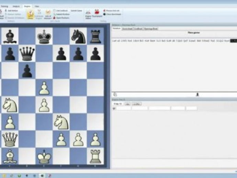This screenshot has width=237, height=178.
Task: Switch to the Analysis ribbon tab
Action: pyautogui.click(x=16, y=6)
